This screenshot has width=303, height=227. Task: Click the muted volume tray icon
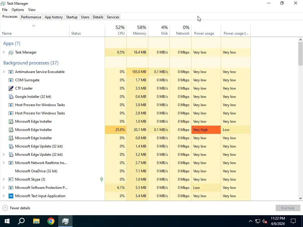265,221
